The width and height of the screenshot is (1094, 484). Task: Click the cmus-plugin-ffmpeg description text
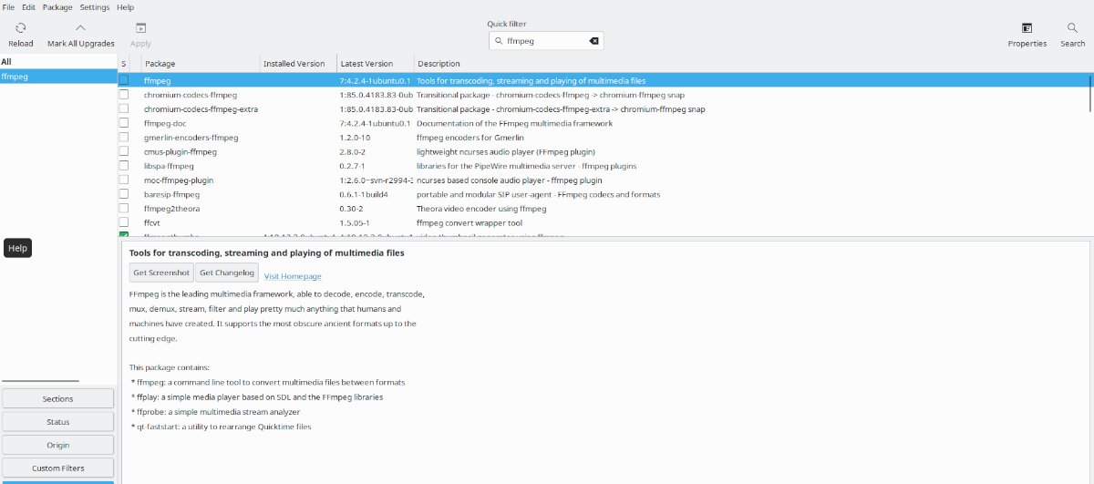pyautogui.click(x=506, y=151)
